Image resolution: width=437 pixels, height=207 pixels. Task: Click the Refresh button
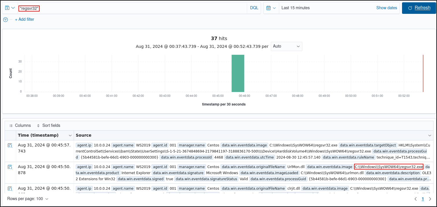(419, 8)
